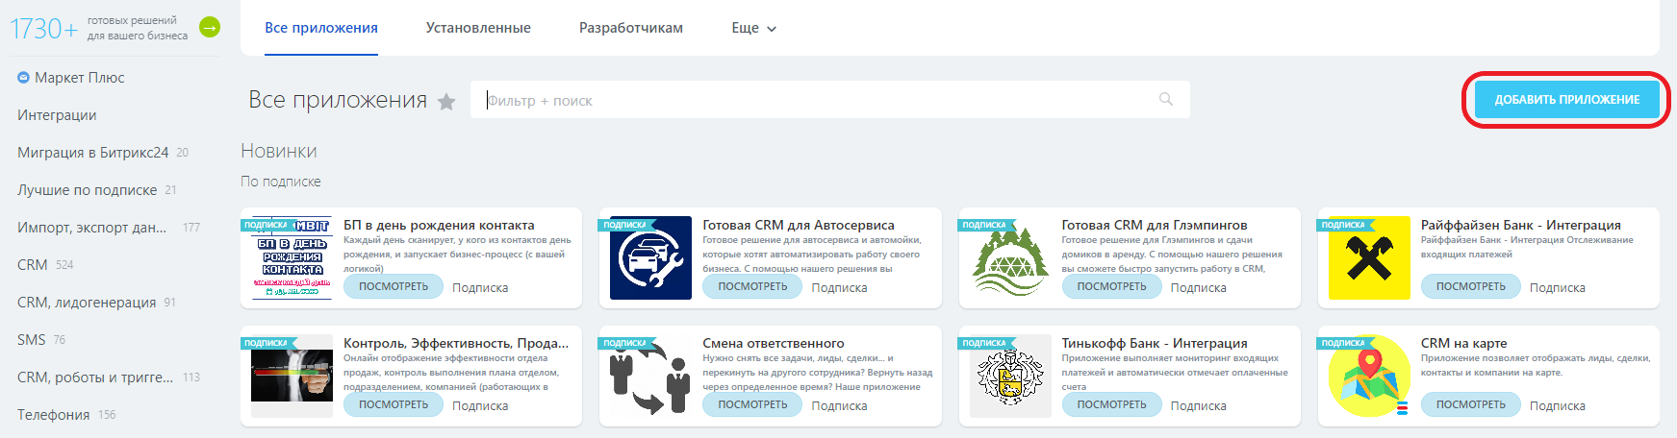Switch to Все приложения tab
The width and height of the screenshot is (1677, 438).
click(321, 28)
